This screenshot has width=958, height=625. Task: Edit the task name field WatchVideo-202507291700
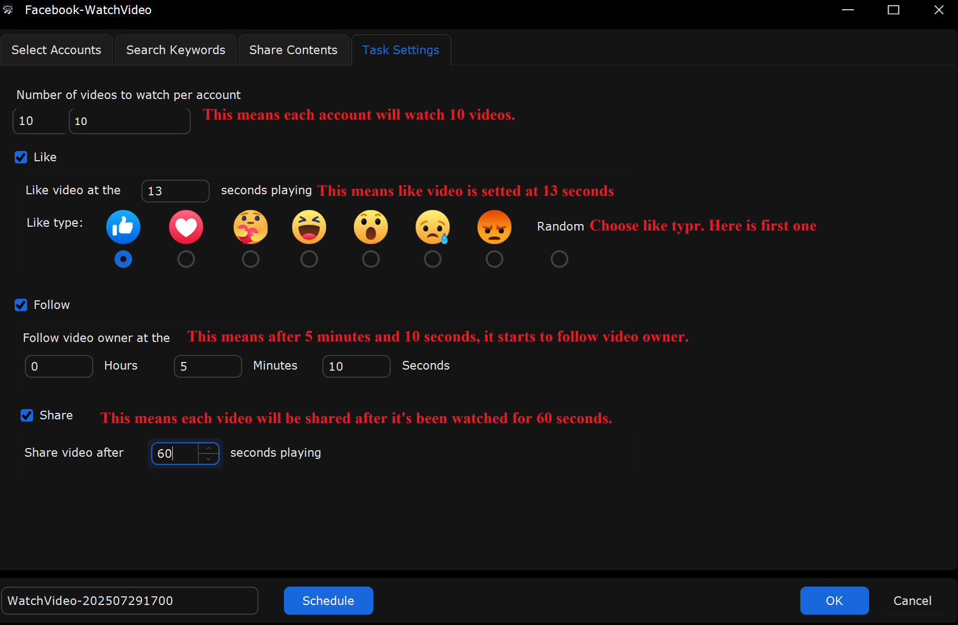pyautogui.click(x=130, y=601)
